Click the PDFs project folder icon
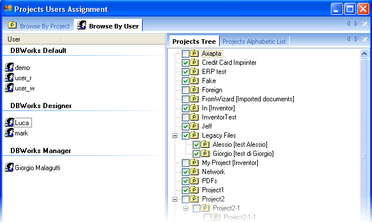 pyautogui.click(x=195, y=181)
